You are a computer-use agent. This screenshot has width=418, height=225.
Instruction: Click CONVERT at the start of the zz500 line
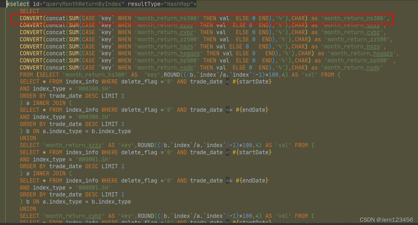click(x=31, y=40)
